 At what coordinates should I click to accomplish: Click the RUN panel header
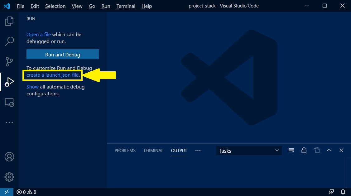coord(31,19)
